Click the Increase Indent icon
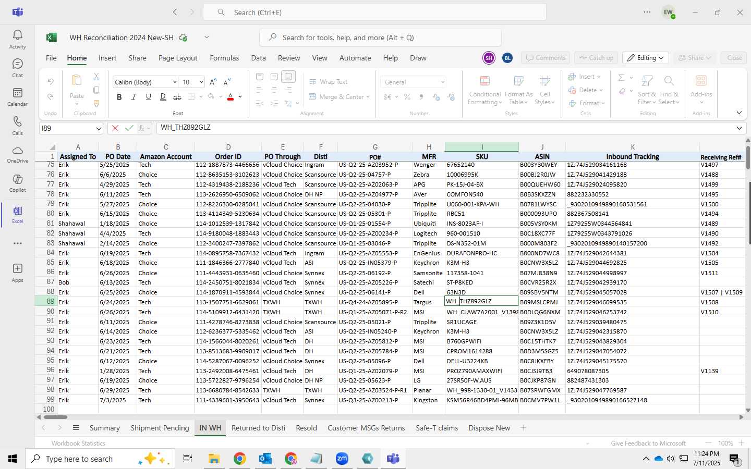751x469 pixels. [274, 104]
